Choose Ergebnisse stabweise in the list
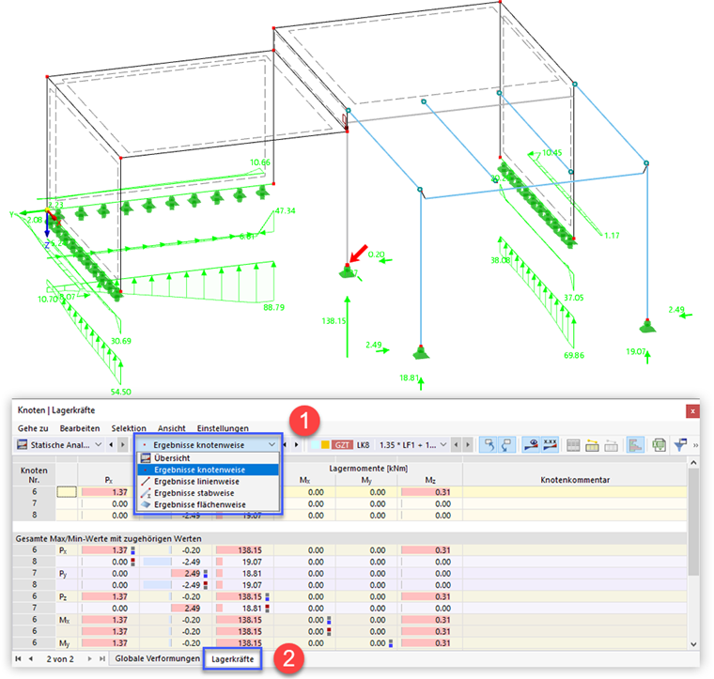Image resolution: width=714 pixels, height=679 pixels. click(x=209, y=493)
